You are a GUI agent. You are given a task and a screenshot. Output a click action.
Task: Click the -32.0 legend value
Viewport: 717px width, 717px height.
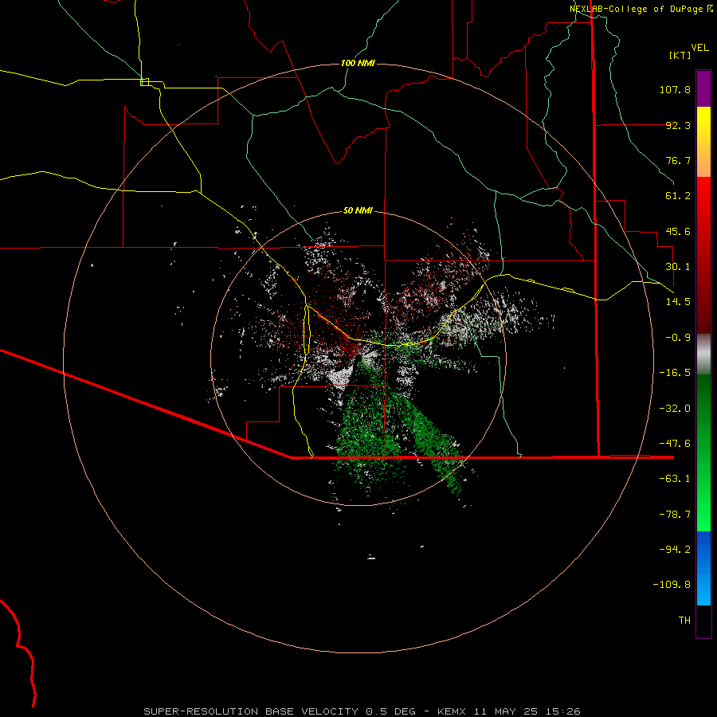(x=675, y=409)
